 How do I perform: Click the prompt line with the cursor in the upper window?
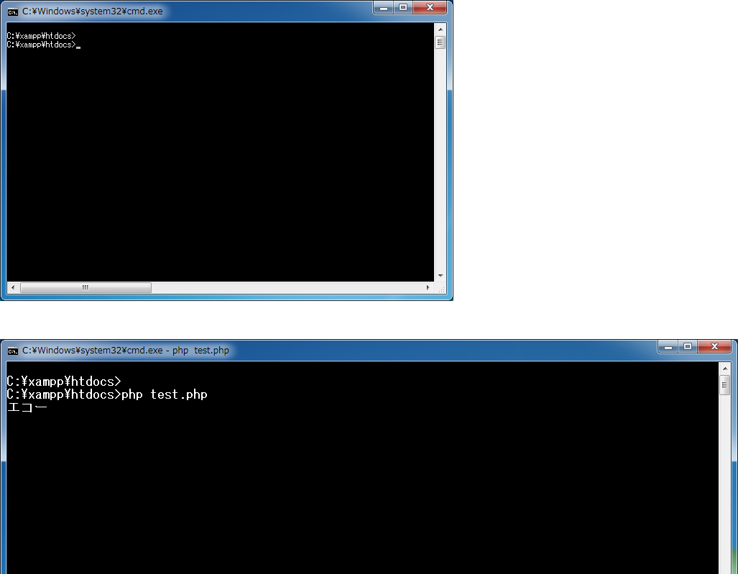[x=43, y=45]
